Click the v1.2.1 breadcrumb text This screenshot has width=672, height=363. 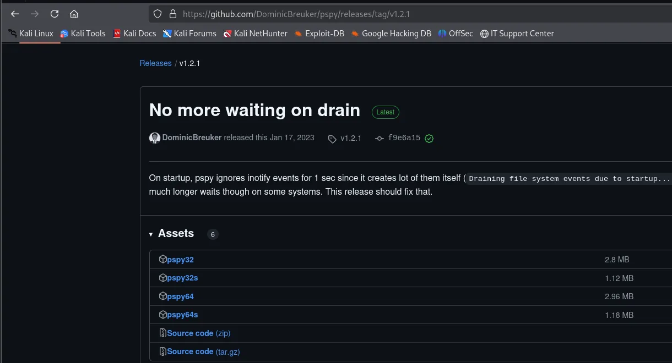[189, 63]
